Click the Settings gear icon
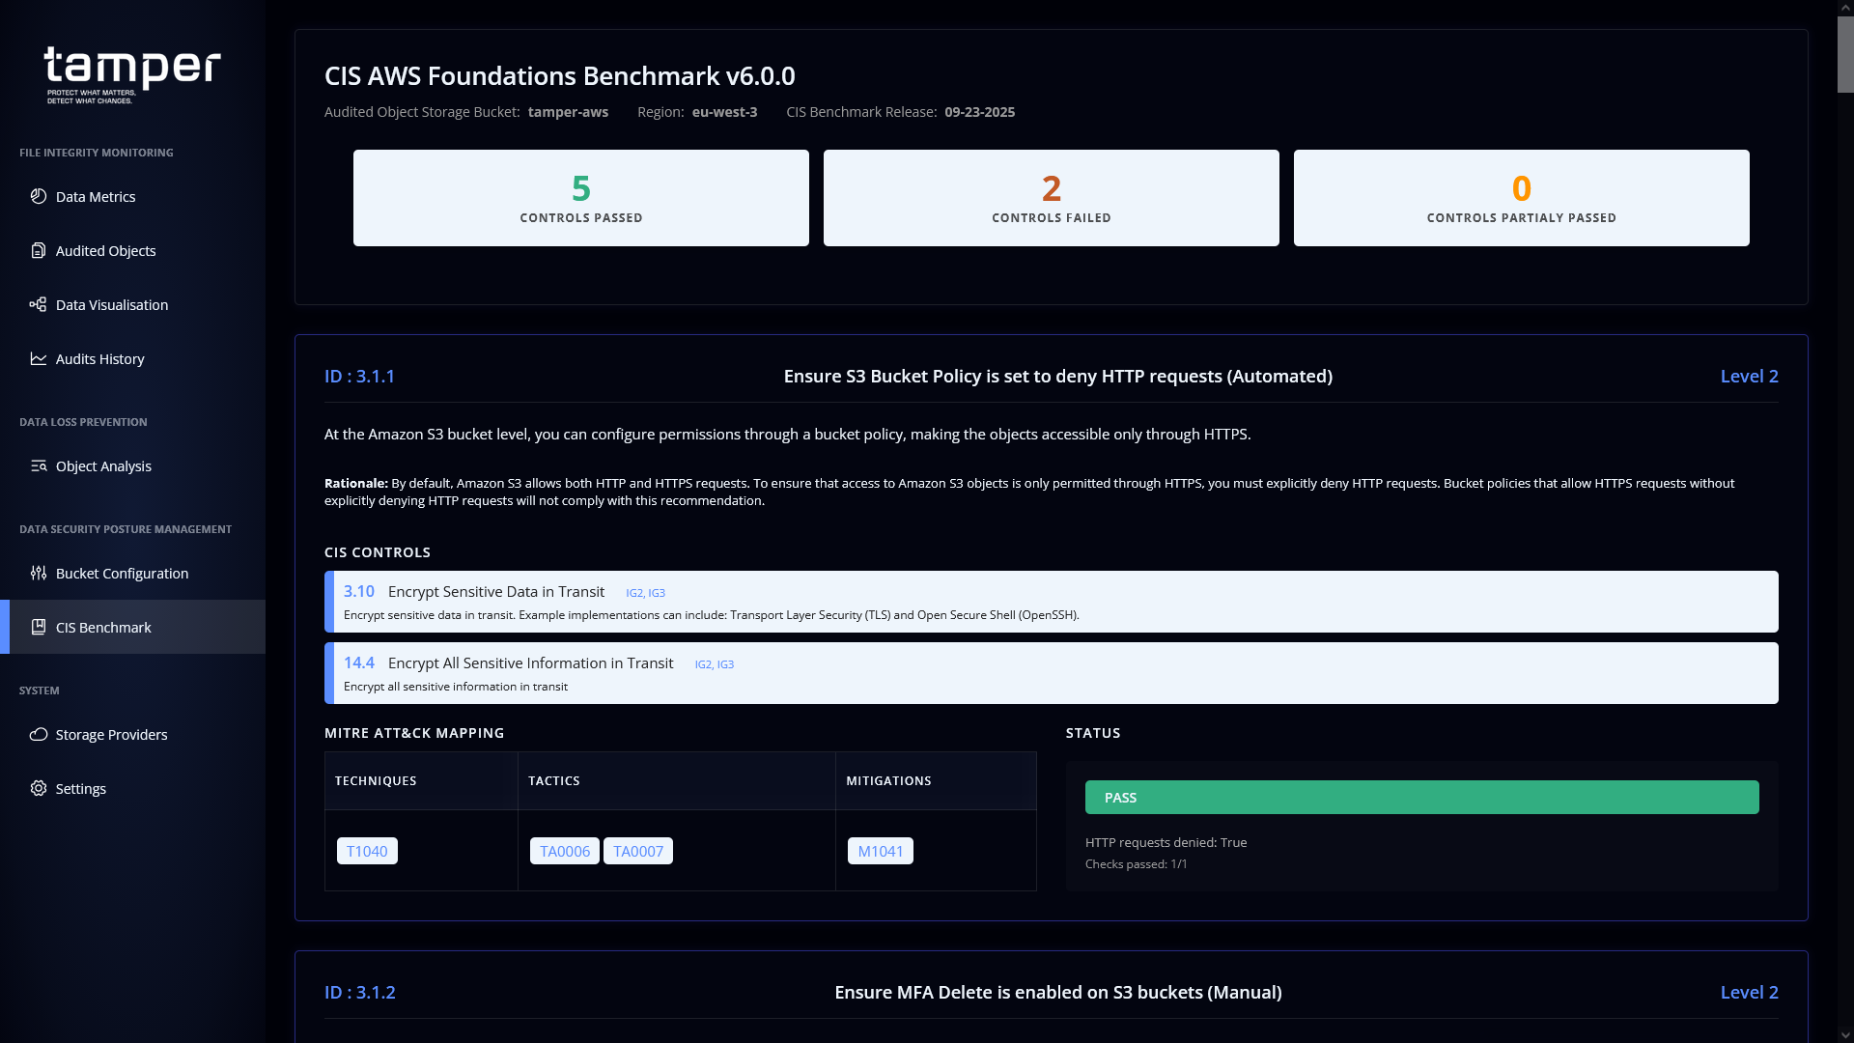Viewport: 1854px width, 1043px height. [39, 788]
